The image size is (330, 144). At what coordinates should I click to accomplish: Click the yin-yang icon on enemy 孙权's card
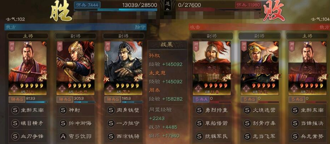[x=324, y=44]
